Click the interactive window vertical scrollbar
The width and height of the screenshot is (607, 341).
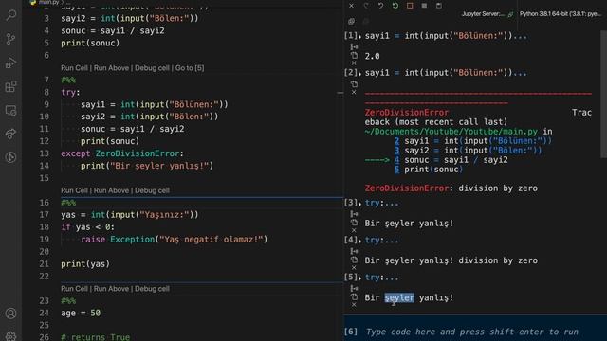coord(603,95)
